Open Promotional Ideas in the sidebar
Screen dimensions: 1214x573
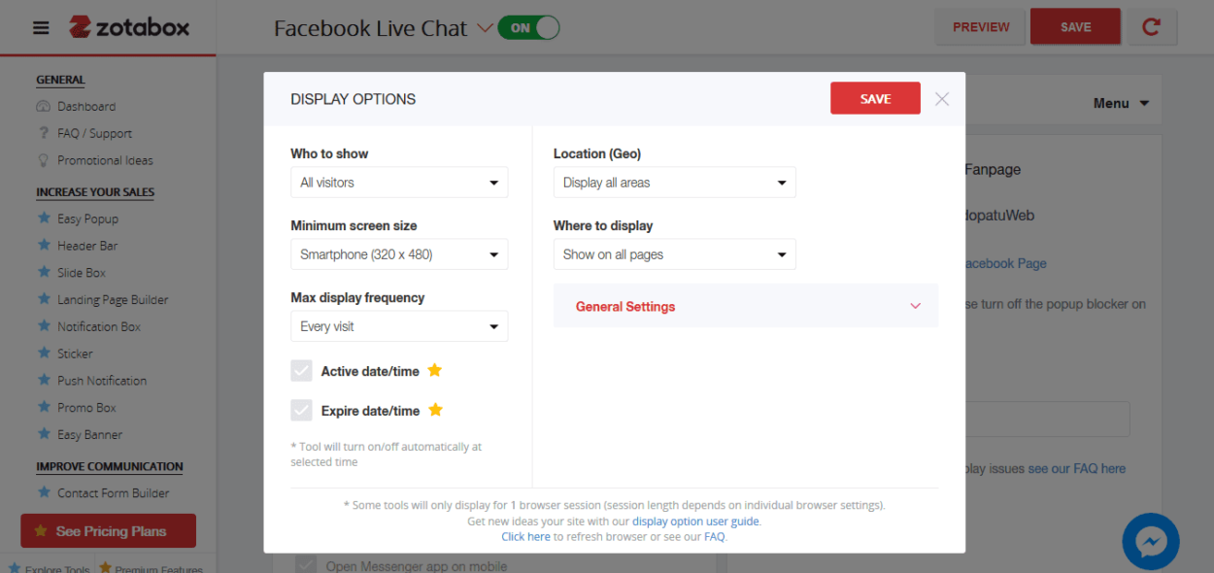105,160
